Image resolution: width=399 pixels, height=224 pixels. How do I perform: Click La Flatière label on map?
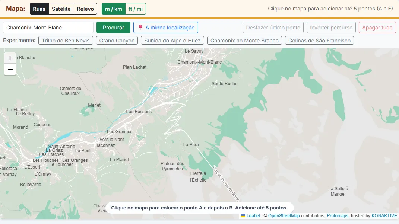coord(18,110)
